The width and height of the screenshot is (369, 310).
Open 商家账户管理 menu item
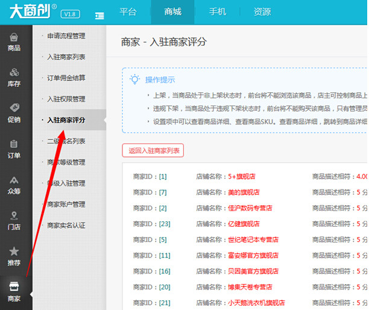click(x=66, y=204)
